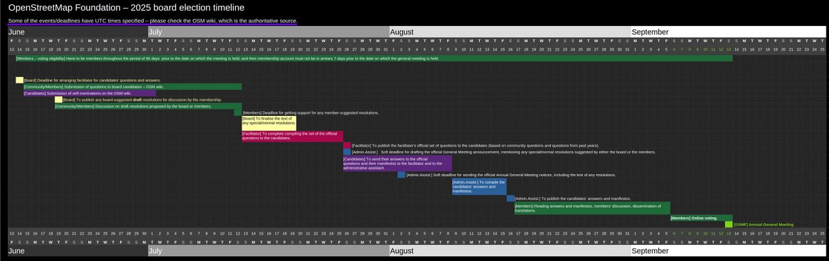Click the yellow Board facilitator deadline marker
Screen dimensions: 829x261
coord(19,80)
